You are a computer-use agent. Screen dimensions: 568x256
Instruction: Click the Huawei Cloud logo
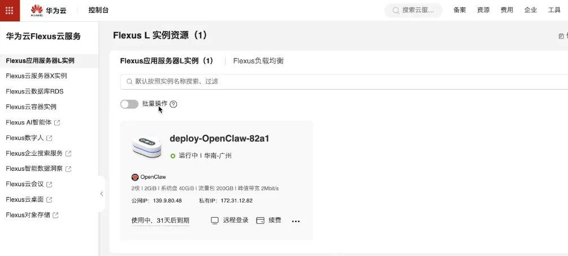[49, 10]
